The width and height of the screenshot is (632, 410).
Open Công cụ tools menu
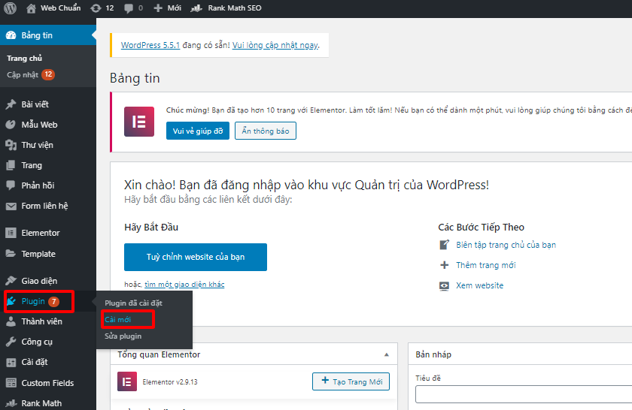click(x=37, y=342)
